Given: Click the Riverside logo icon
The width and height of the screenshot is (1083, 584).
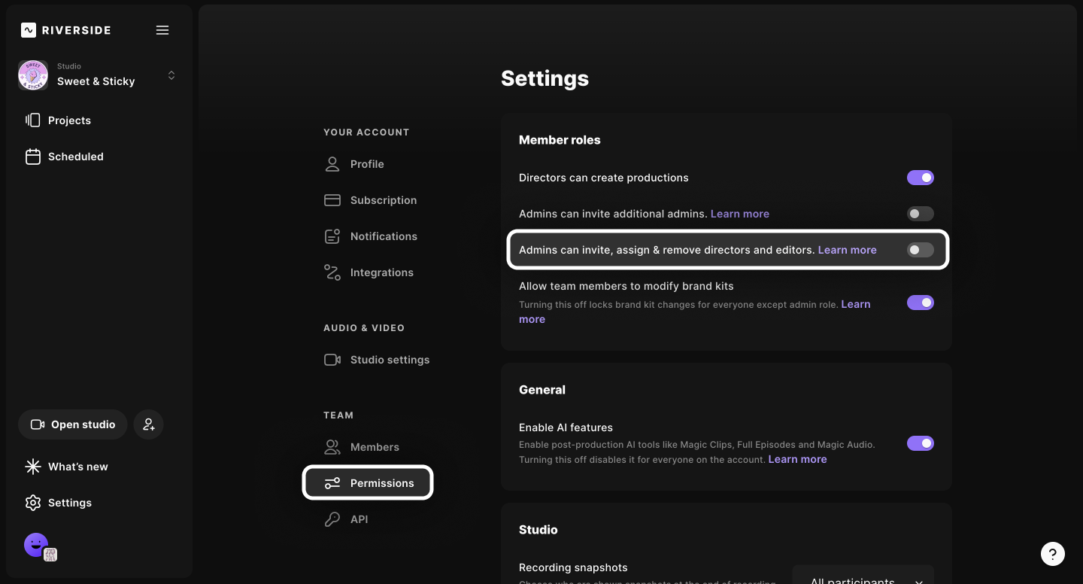Looking at the screenshot, I should click(29, 30).
